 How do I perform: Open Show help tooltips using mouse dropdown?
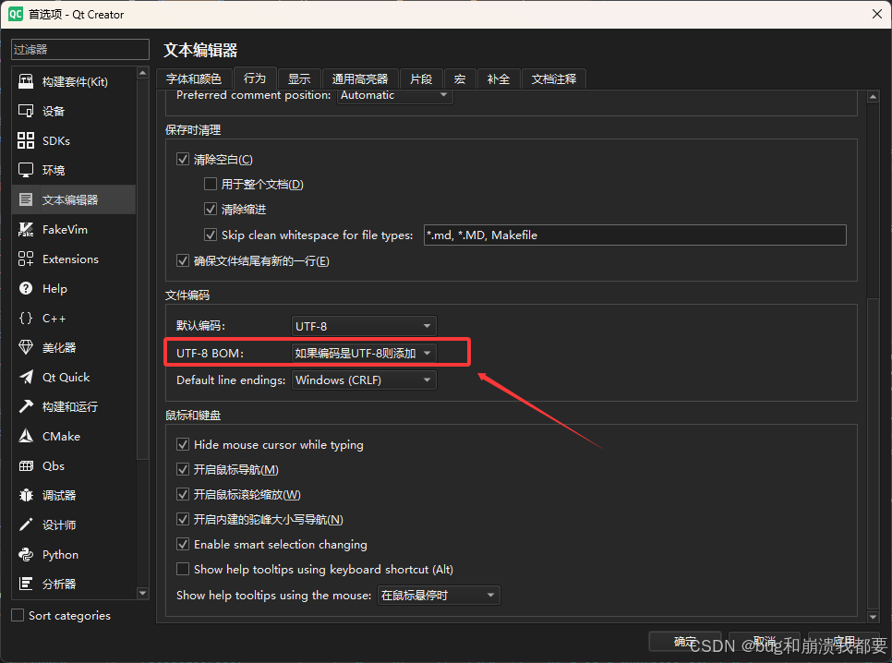click(x=439, y=596)
